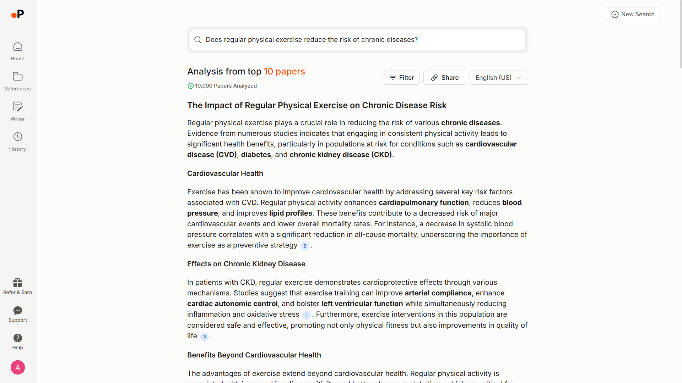
Task: Open citation 3 about quality of life
Action: pyautogui.click(x=204, y=337)
